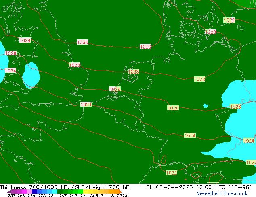
Task: Click the legend value 293
Action: 73,195
